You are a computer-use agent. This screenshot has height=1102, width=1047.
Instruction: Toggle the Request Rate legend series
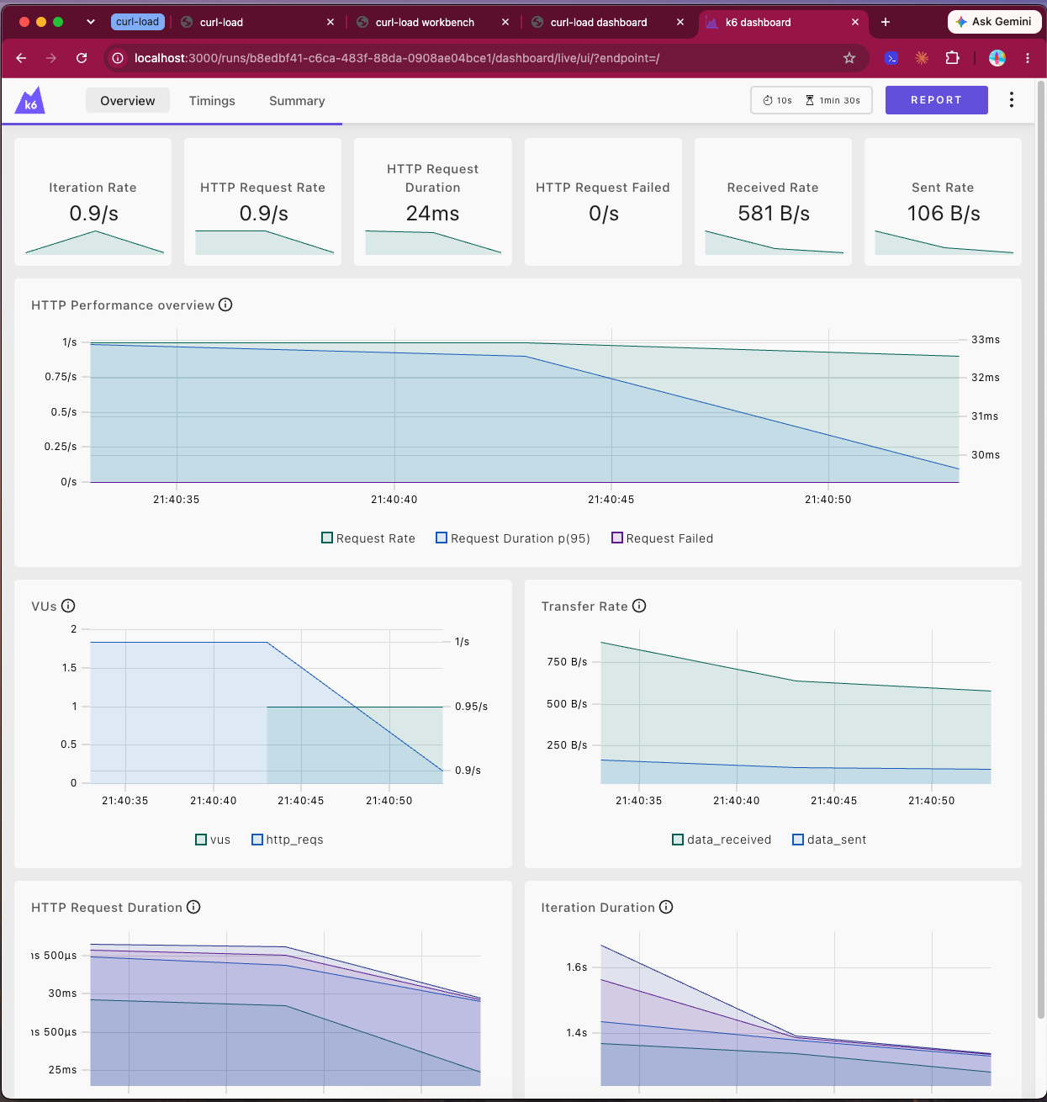pos(368,538)
